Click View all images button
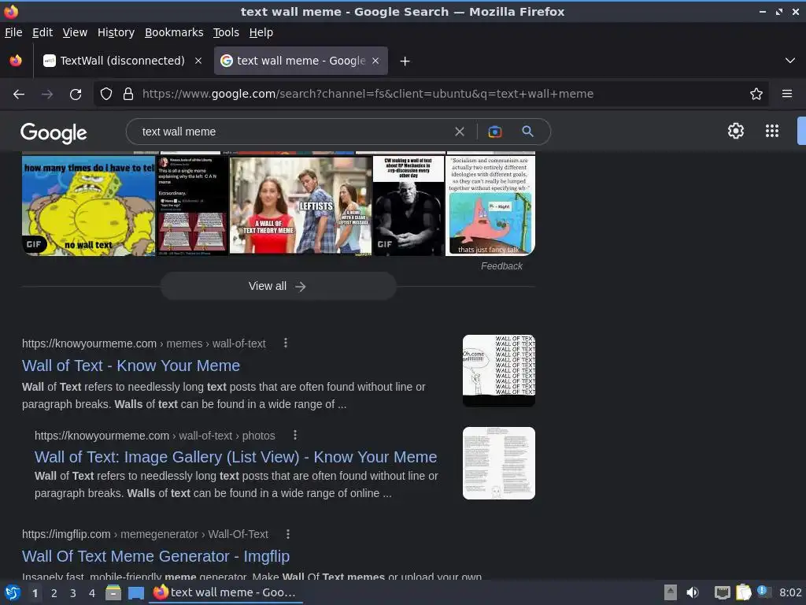Screen dimensions: 806x605 click(278, 286)
